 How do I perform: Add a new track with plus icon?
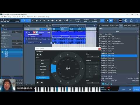click(x=50, y=26)
